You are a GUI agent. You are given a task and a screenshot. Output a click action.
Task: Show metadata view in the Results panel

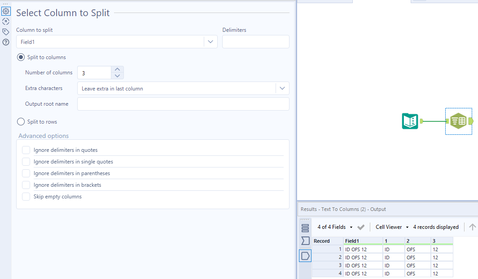coord(305,227)
